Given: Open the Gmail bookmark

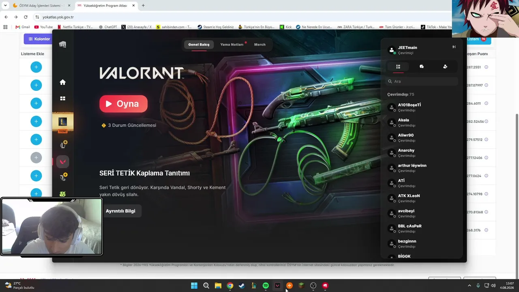Looking at the screenshot, I should click(x=23, y=27).
